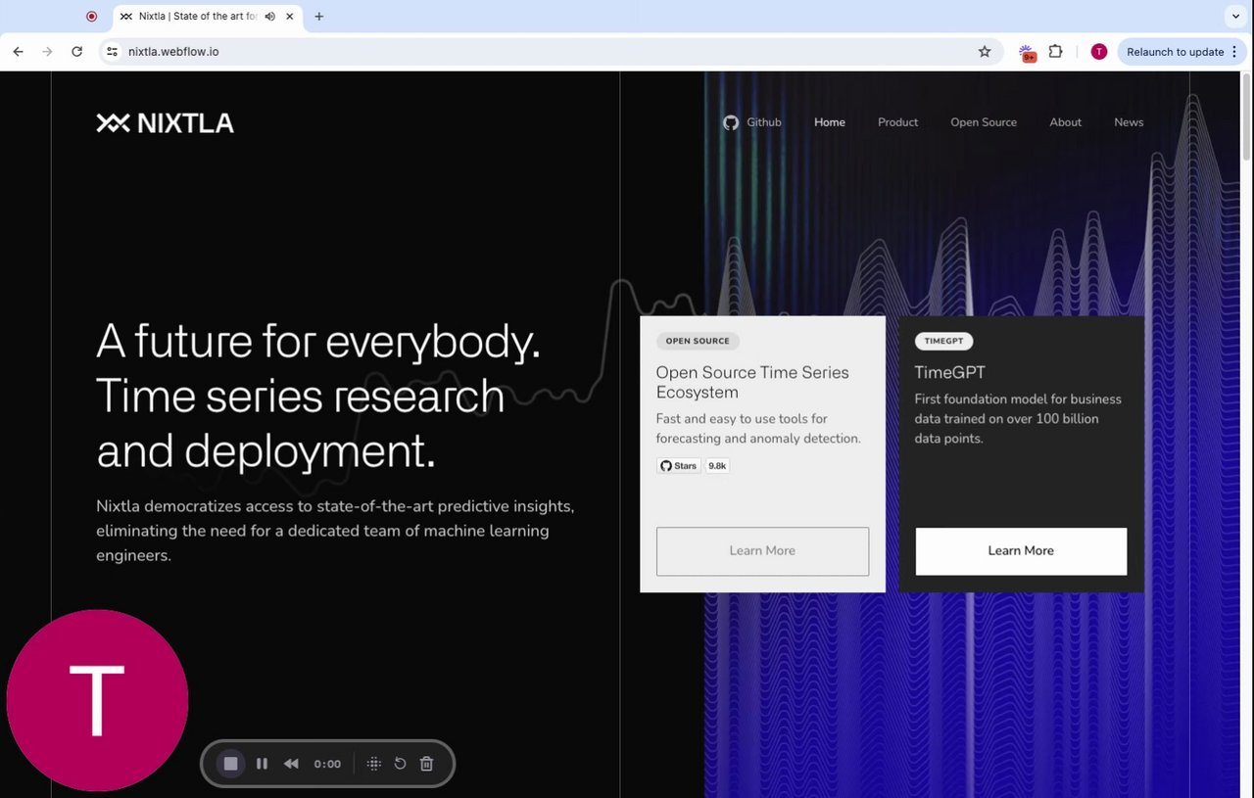Click the TIMEGPT tag label
The height and width of the screenshot is (798, 1254).
point(943,341)
